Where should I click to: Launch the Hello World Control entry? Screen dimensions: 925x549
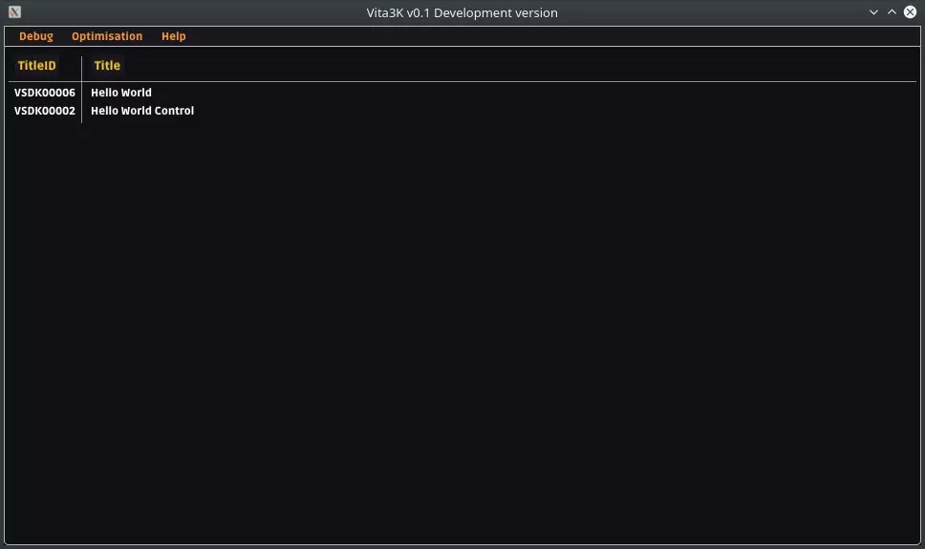coord(142,111)
